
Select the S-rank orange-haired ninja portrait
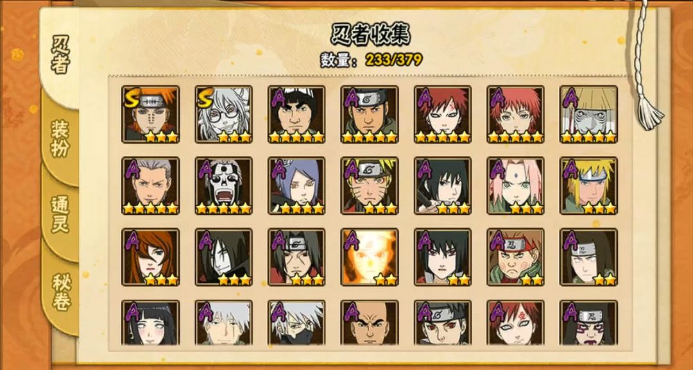click(x=151, y=114)
